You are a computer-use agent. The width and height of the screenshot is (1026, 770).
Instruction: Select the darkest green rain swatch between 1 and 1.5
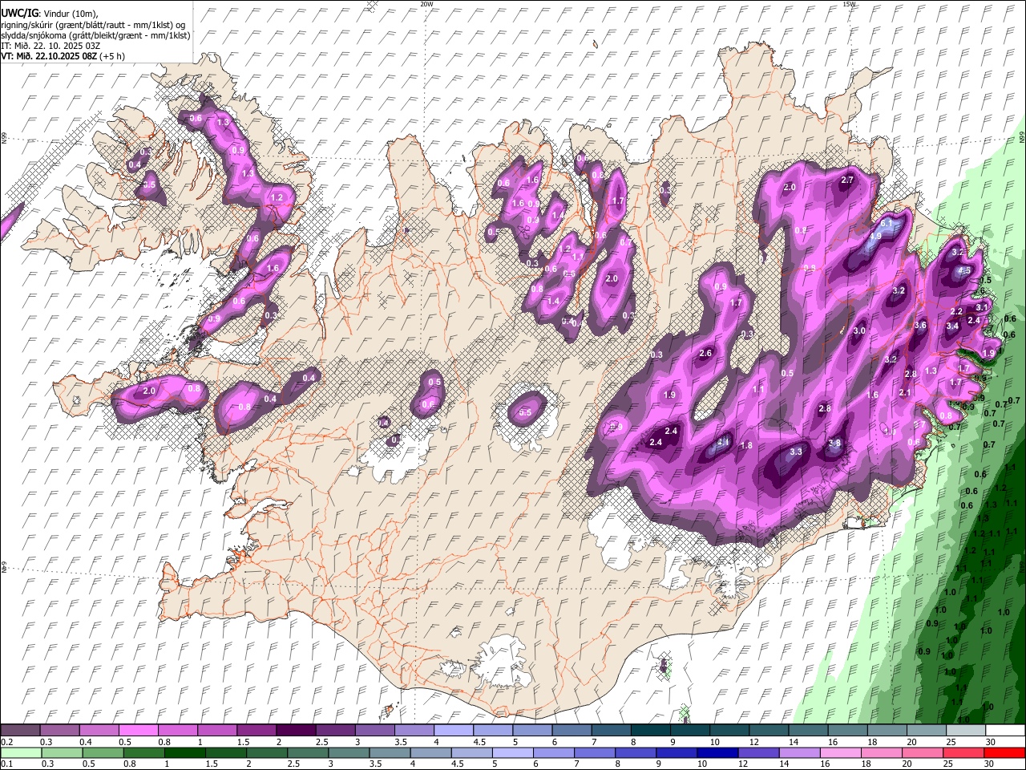[x=184, y=753]
